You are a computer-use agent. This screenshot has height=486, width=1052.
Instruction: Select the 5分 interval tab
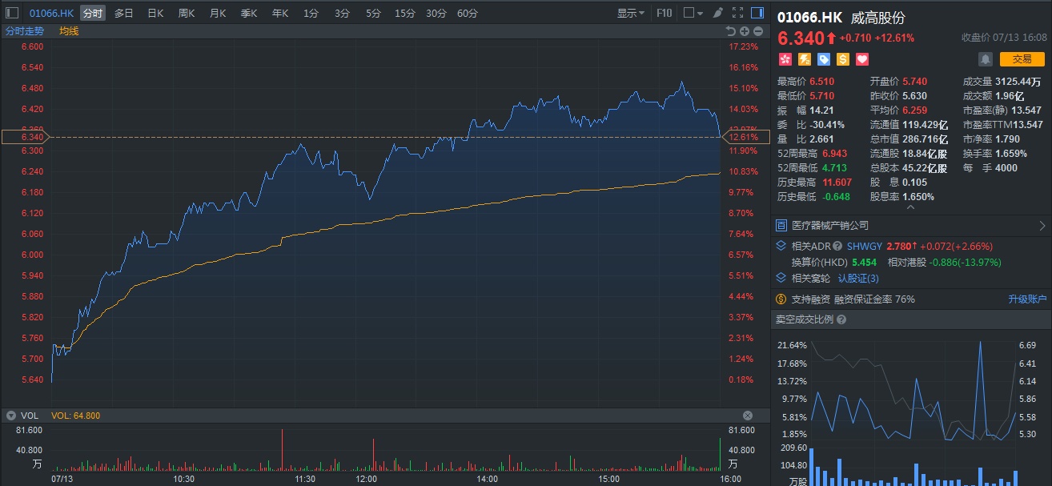(373, 13)
